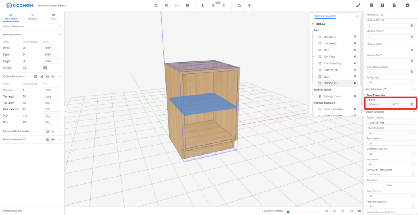Expand the System Parameters section

[60, 26]
